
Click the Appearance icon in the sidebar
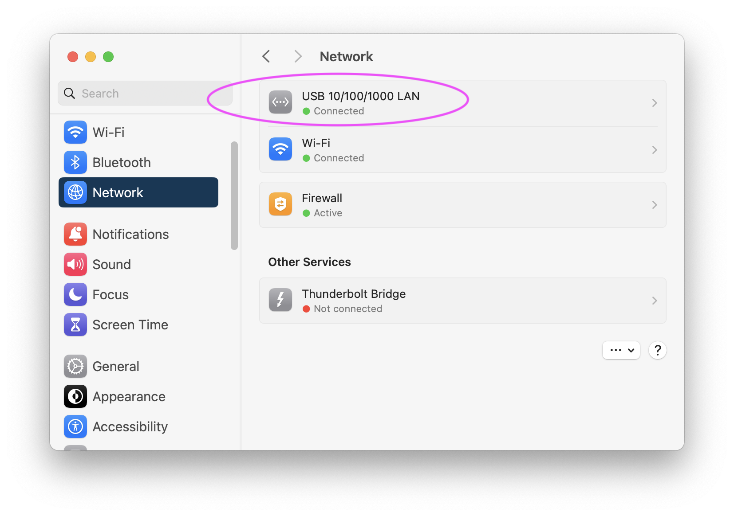(x=75, y=396)
